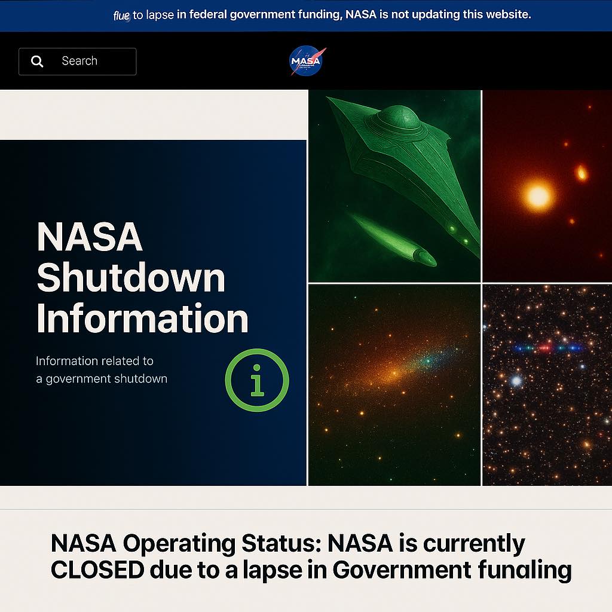The width and height of the screenshot is (612, 612).
Task: Click the 'NASA Shutdown Information' heading
Action: point(142,277)
